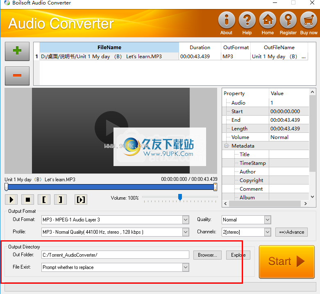This screenshot has height=294, width=320.
Task: Open the Profile dropdown
Action: (x=186, y=232)
